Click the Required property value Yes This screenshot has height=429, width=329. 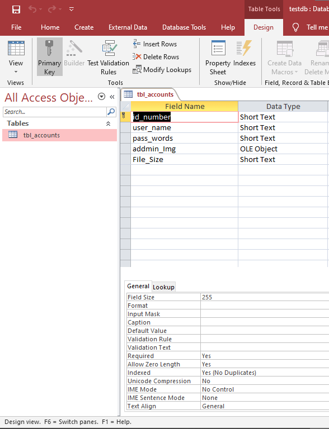coord(265,356)
